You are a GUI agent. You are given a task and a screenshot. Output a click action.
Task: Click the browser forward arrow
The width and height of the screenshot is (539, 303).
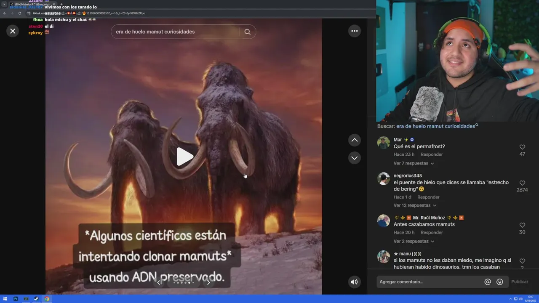click(12, 13)
